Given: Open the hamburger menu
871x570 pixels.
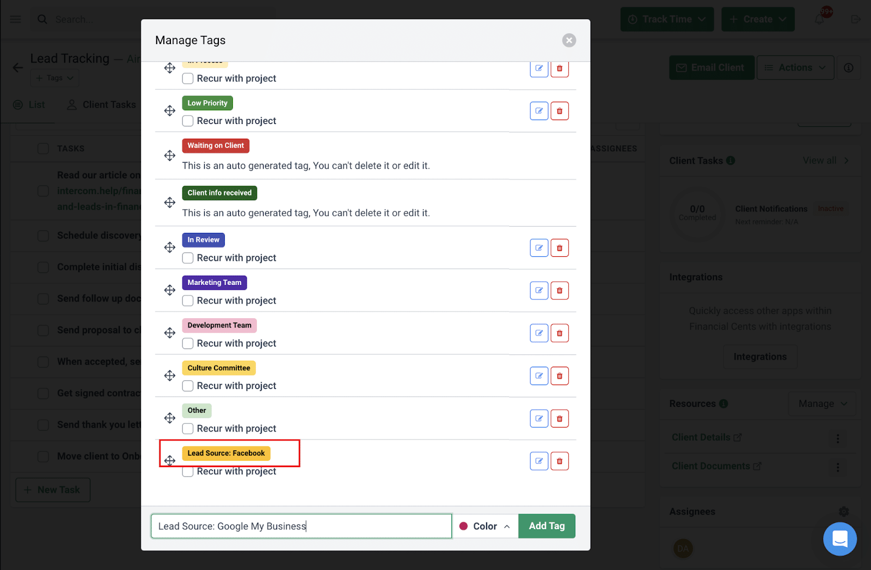Looking at the screenshot, I should (16, 20).
